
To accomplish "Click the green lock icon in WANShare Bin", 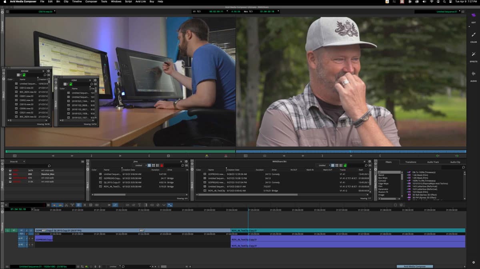I will (x=344, y=165).
